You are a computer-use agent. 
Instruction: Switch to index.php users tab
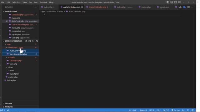[x=123, y=7]
